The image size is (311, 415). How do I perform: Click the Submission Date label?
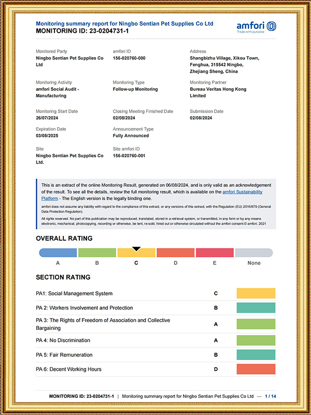(x=206, y=112)
